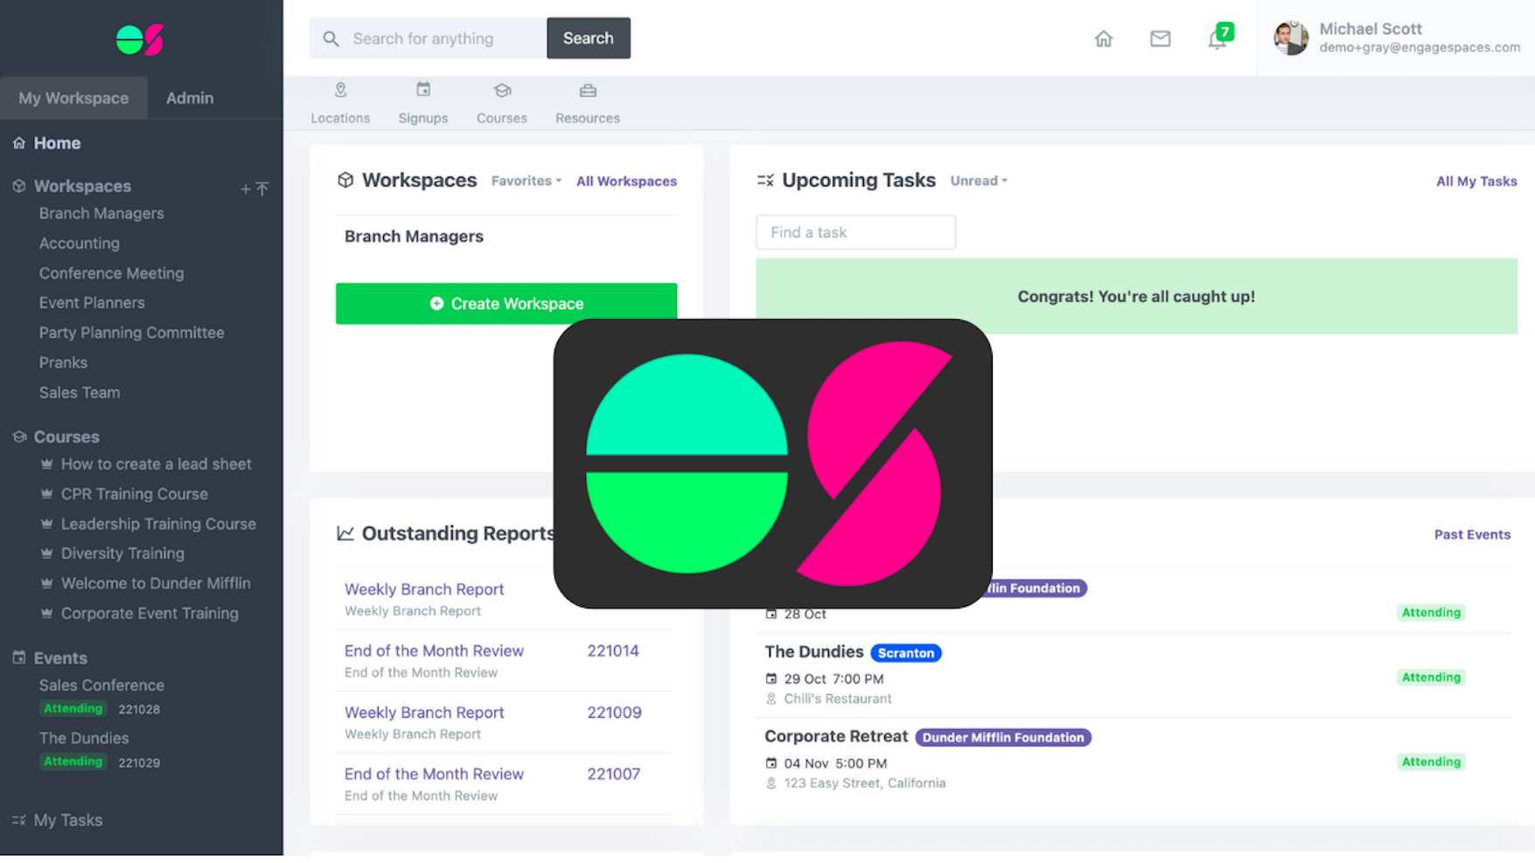The image size is (1535, 863).
Task: Click inside the Find a task field
Action: pyautogui.click(x=855, y=232)
